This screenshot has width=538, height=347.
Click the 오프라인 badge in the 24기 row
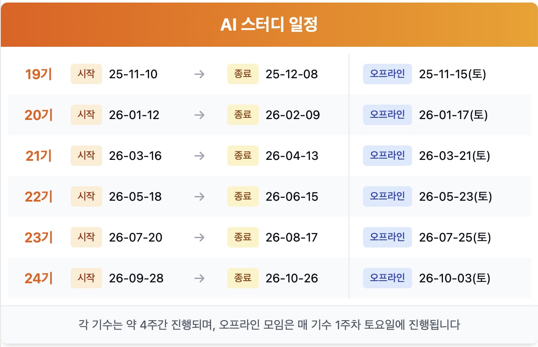387,278
